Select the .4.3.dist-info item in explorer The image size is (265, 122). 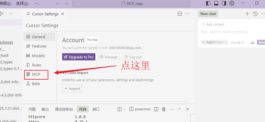coord(11,95)
